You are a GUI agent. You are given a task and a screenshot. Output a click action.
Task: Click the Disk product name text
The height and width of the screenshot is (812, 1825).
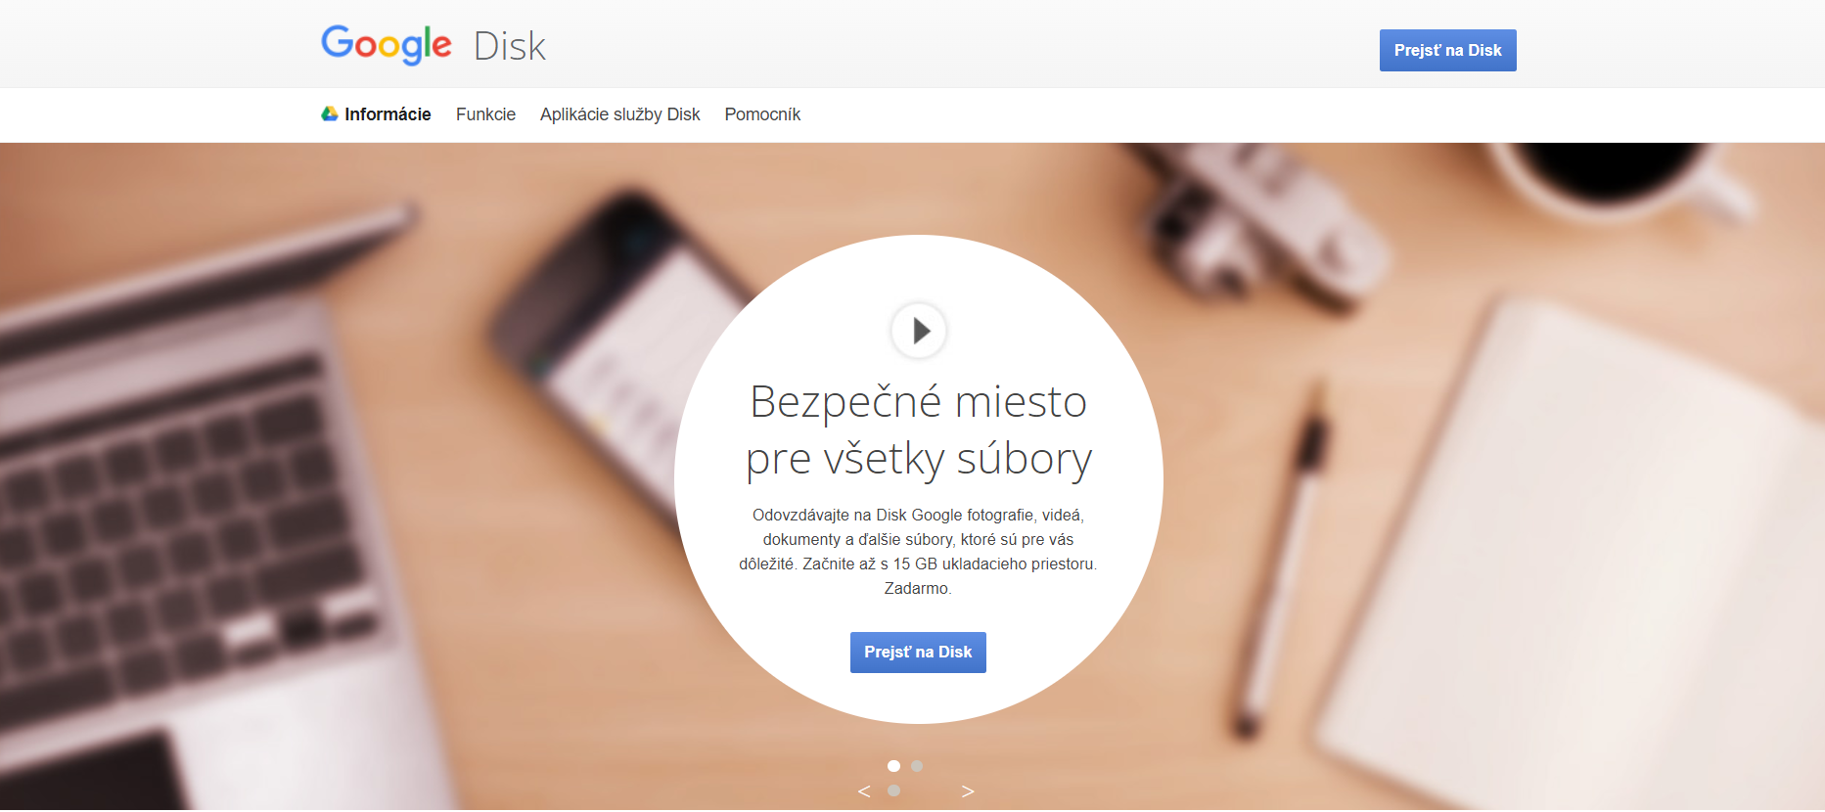pos(510,46)
